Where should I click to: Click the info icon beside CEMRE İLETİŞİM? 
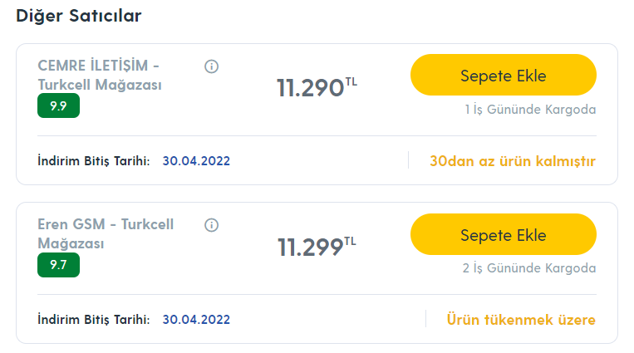coord(211,66)
